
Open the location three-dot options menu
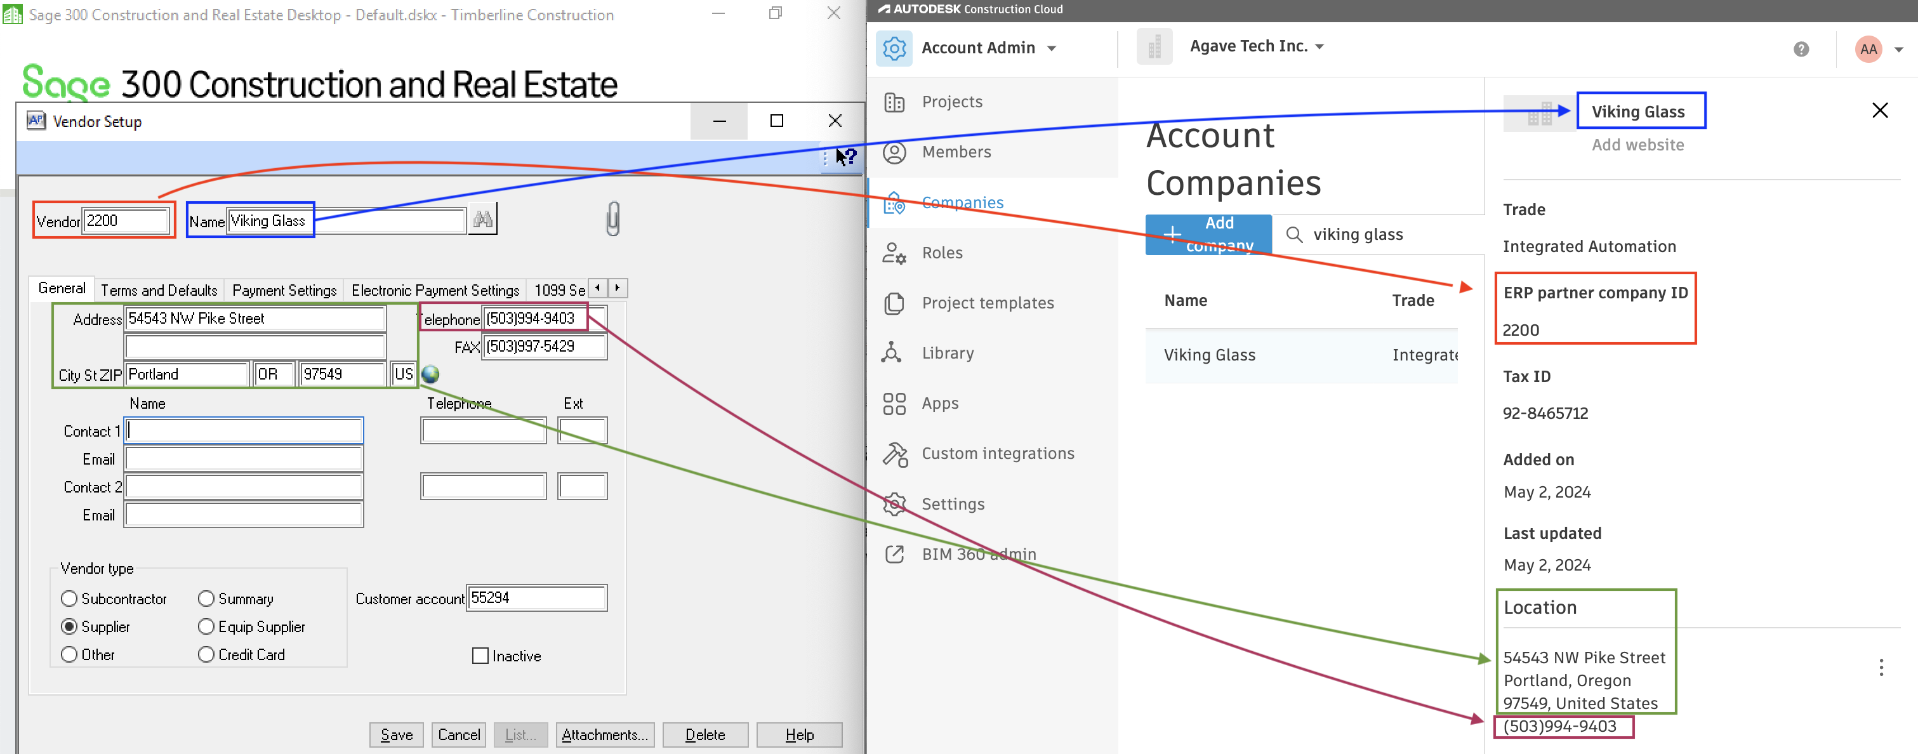click(1881, 667)
